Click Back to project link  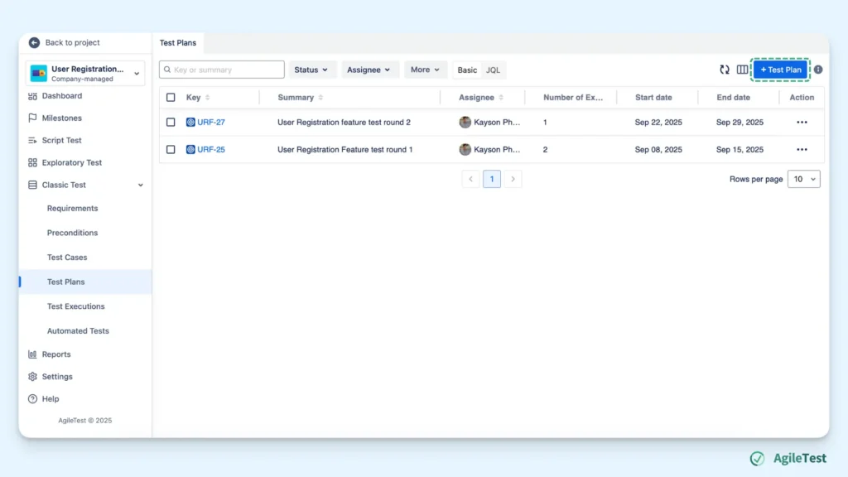[73, 42]
